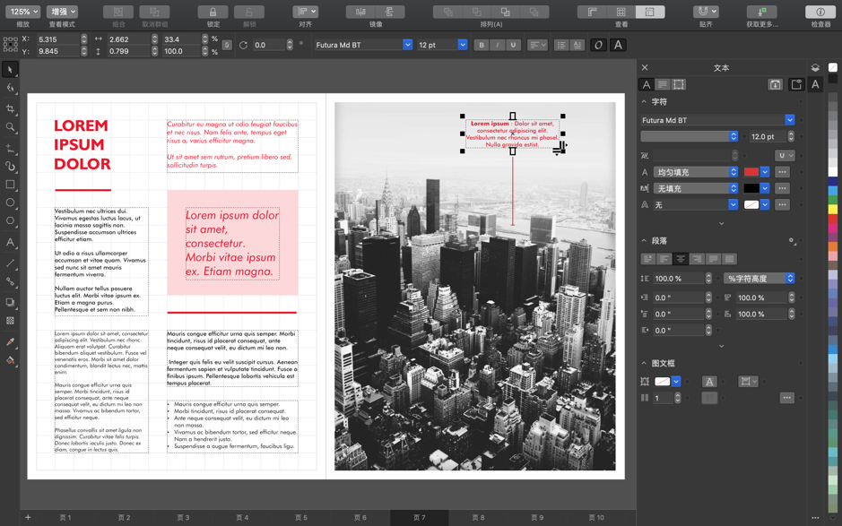The width and height of the screenshot is (842, 526).
Task: Open the Futura Md BT font family dropdown
Action: pos(409,43)
